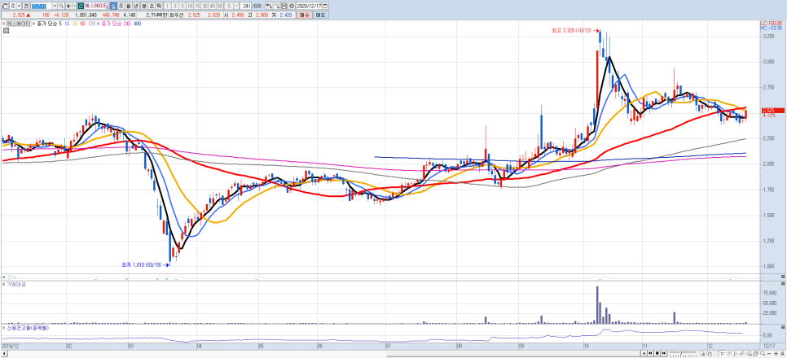The width and height of the screenshot is (787, 358).
Task: Select the 분 minute period tab
Action: (144, 6)
